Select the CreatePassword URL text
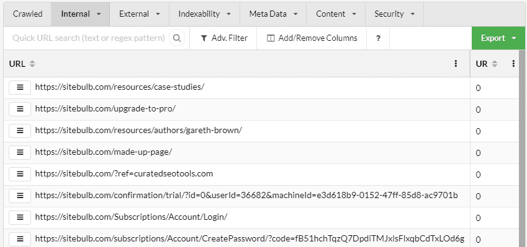The image size is (527, 247). (x=250, y=238)
